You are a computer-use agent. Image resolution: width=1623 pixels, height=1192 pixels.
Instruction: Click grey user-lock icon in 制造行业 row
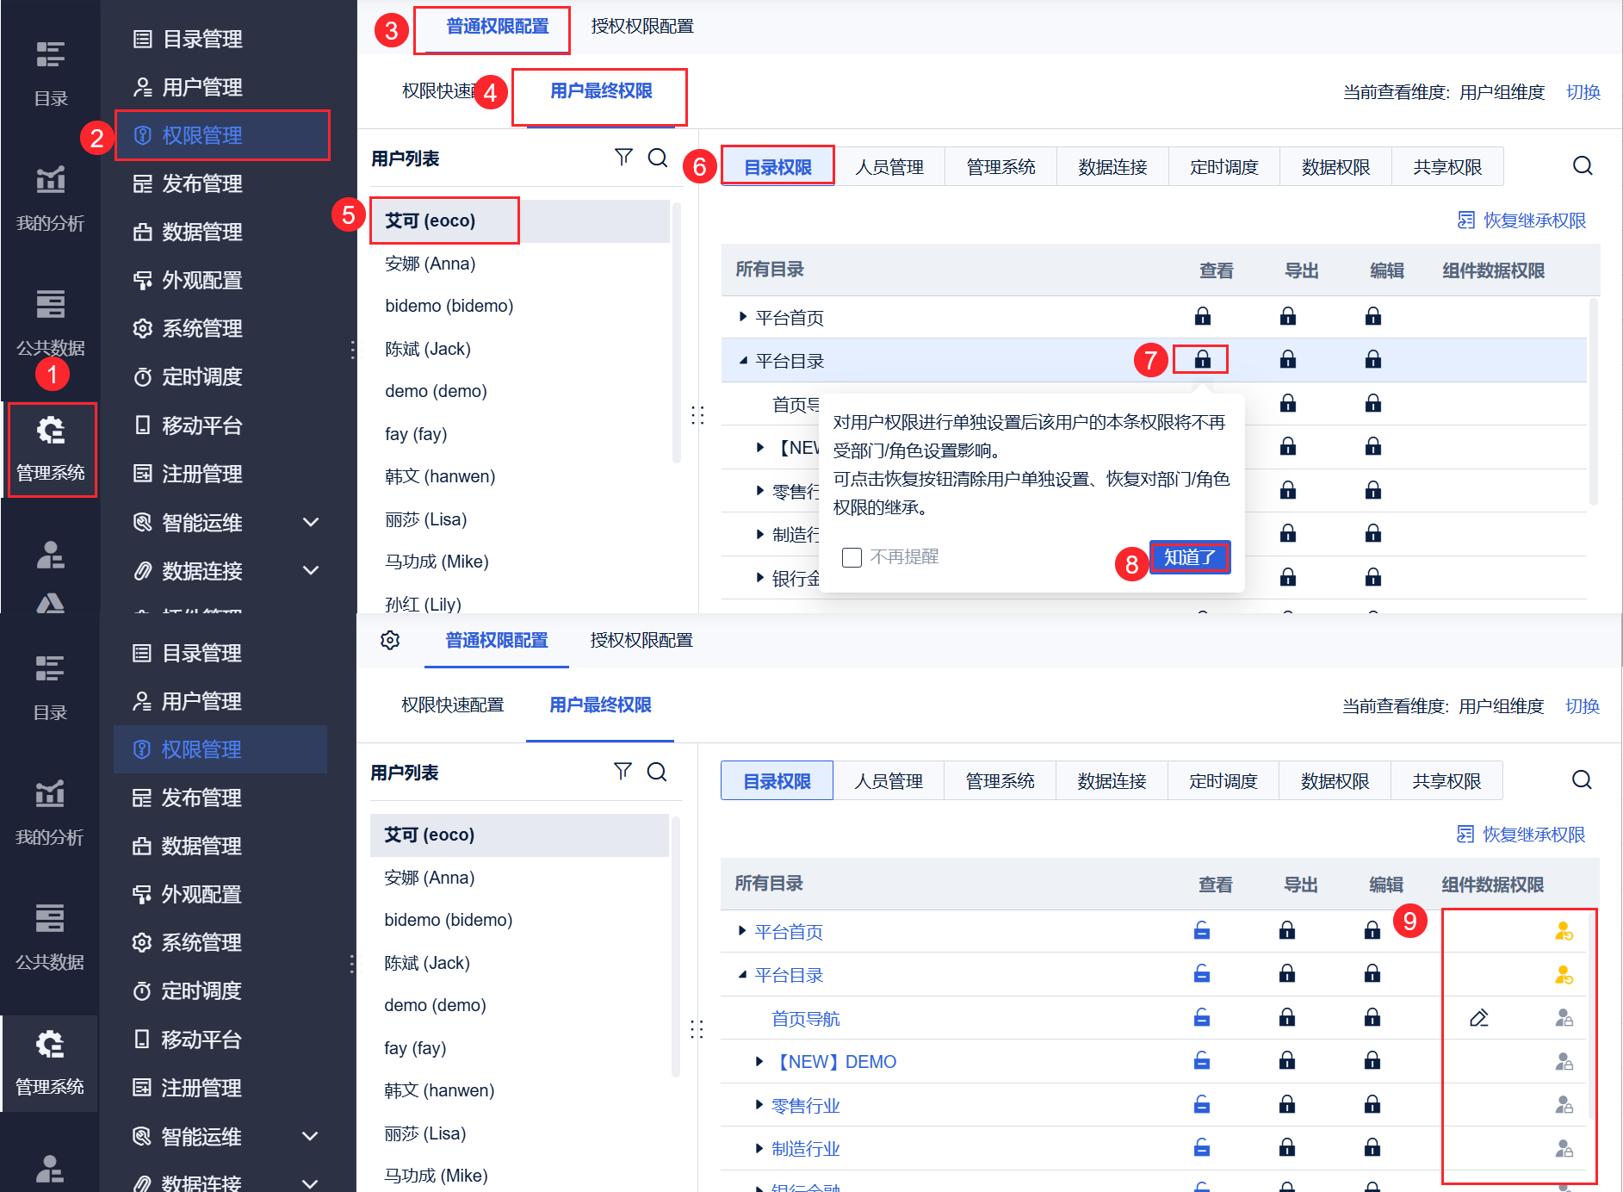tap(1564, 1148)
